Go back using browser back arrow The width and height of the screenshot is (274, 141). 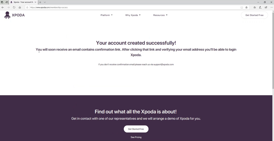pyautogui.click(x=3, y=7)
